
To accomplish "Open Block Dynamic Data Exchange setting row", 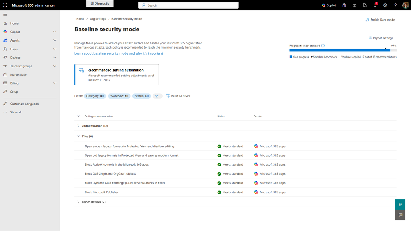I will point(125,183).
